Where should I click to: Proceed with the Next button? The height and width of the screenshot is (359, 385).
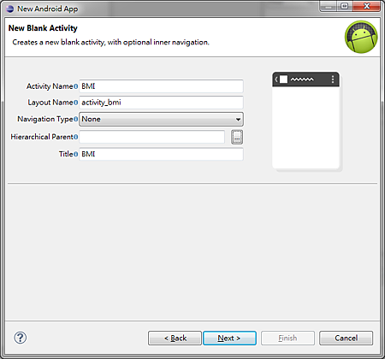click(229, 338)
